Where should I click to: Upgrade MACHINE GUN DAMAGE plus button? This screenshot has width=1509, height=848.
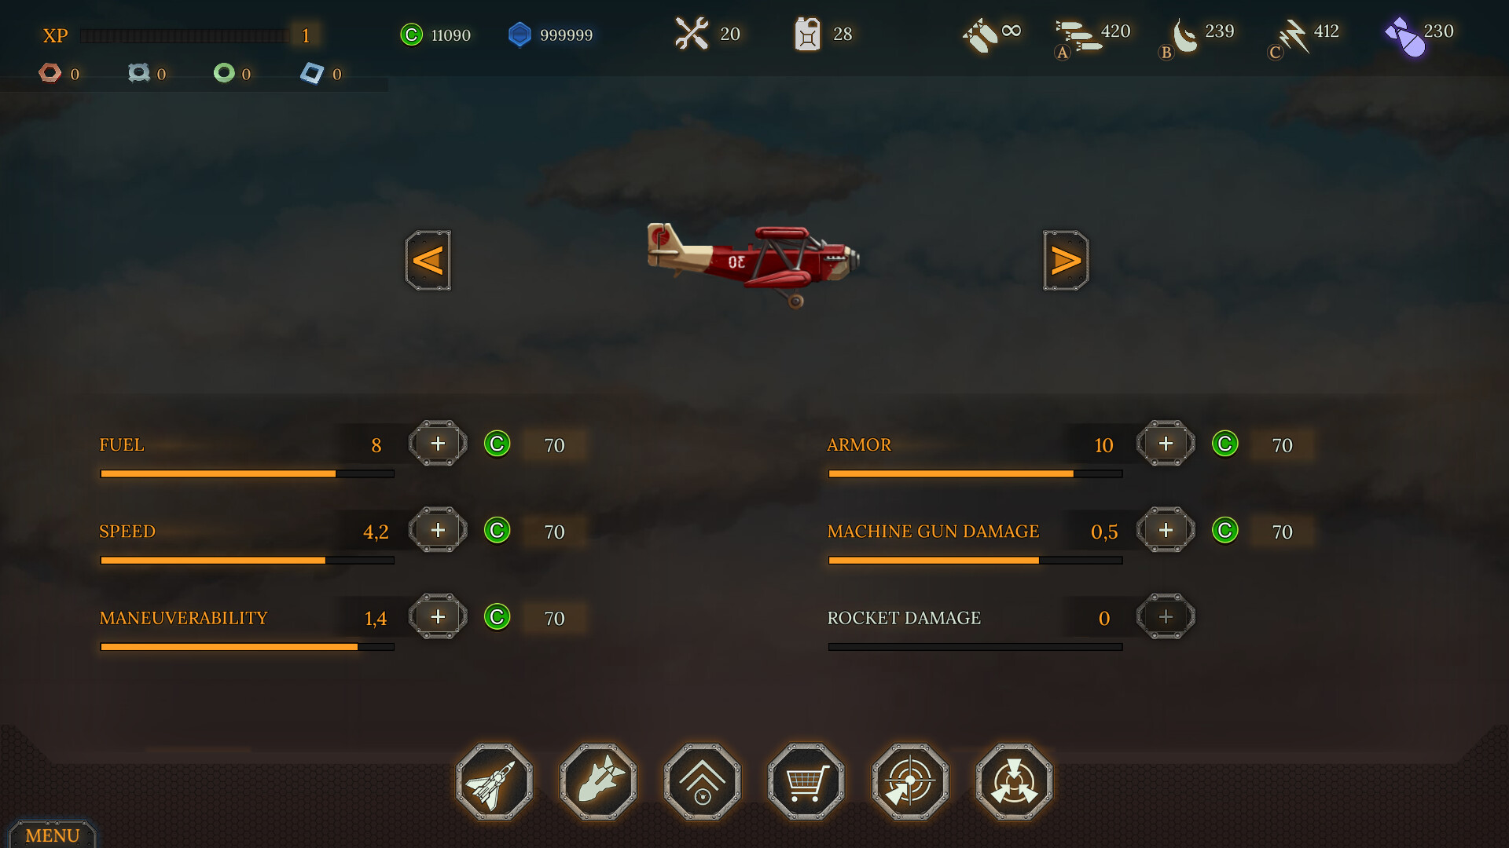(1166, 530)
